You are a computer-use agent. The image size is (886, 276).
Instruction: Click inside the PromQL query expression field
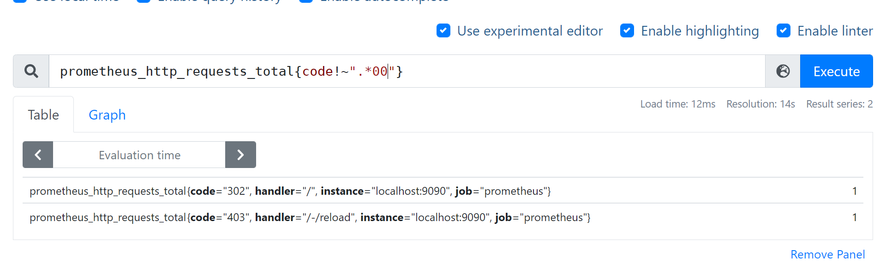click(554, 71)
